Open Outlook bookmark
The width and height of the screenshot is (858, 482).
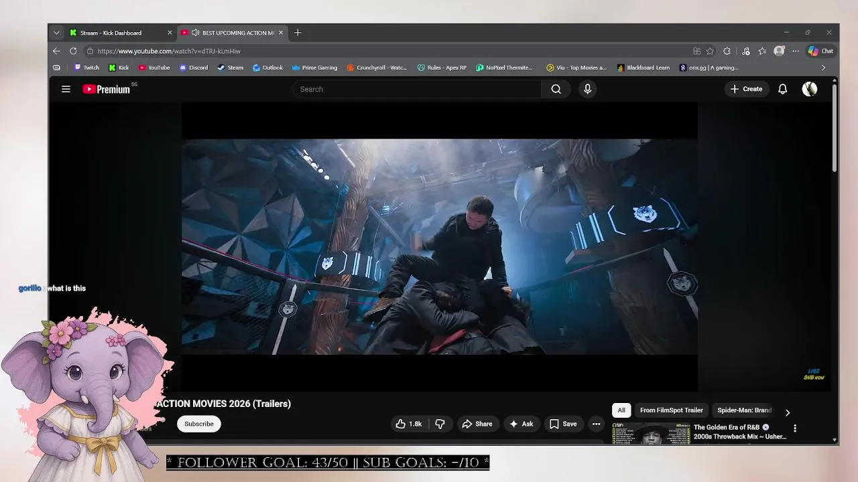click(268, 68)
